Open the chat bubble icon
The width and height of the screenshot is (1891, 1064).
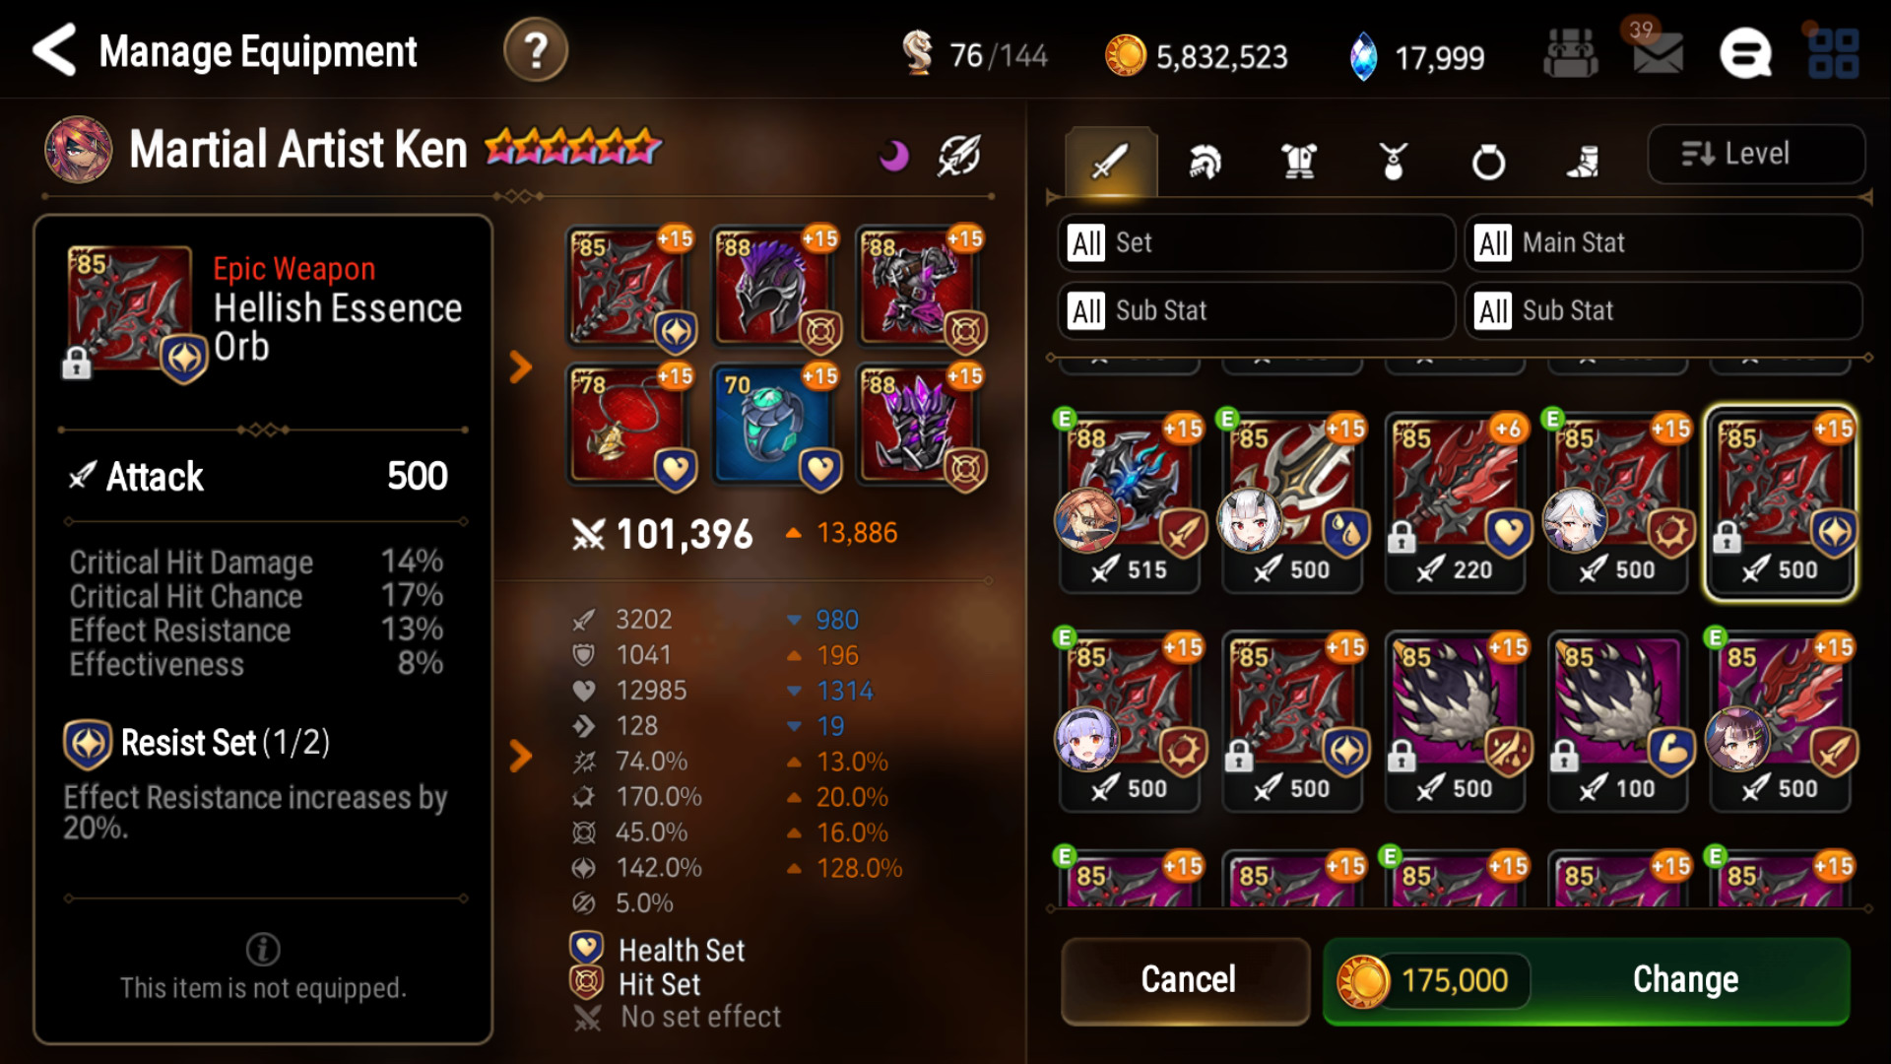[1745, 52]
